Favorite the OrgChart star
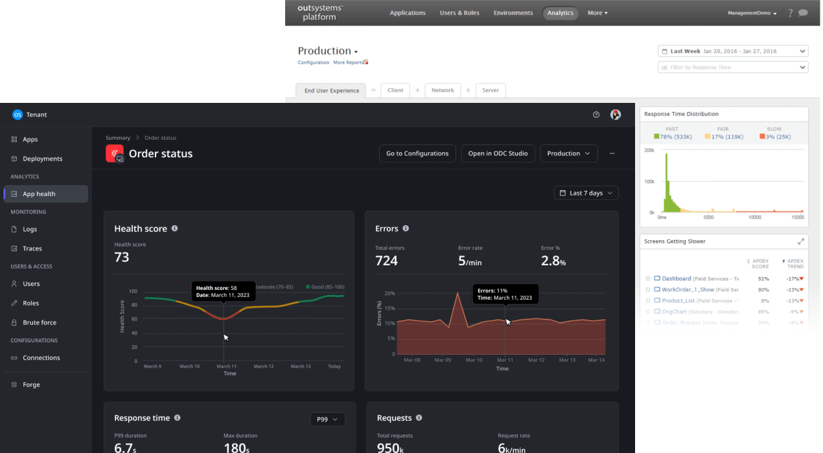The width and height of the screenshot is (823, 453). coord(647,311)
